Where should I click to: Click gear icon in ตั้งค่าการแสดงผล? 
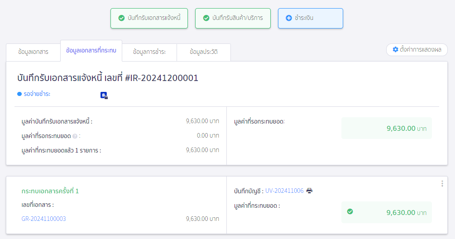[x=395, y=50]
